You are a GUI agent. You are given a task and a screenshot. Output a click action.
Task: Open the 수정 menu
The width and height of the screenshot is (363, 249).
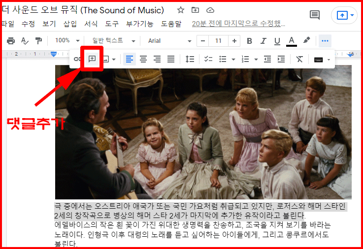point(28,24)
